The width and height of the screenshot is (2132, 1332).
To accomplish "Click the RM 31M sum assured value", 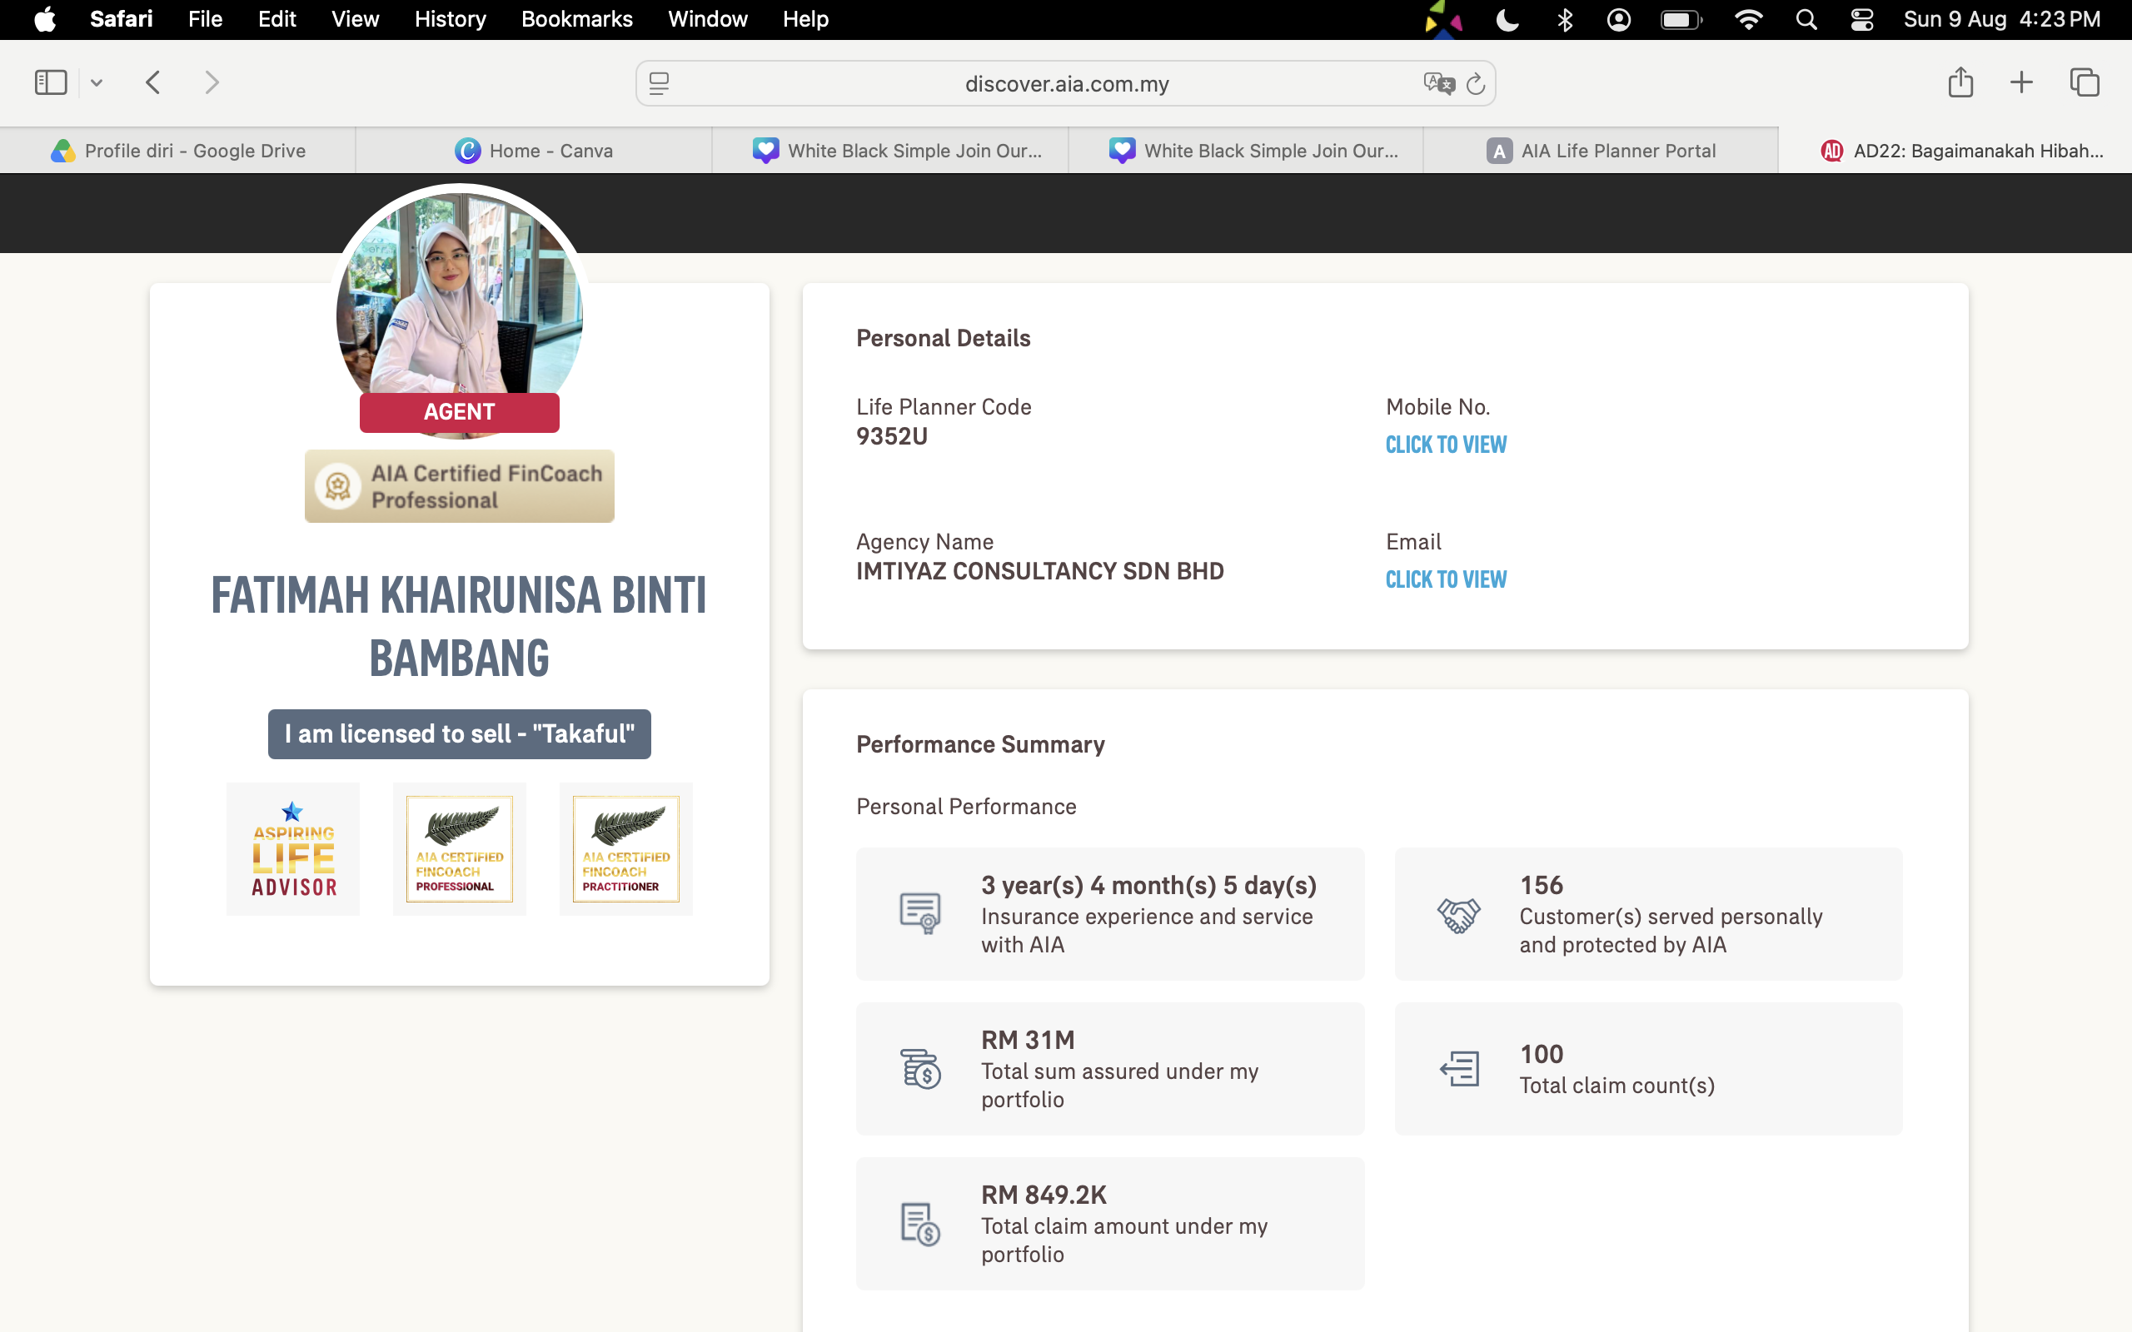I will tap(1027, 1041).
